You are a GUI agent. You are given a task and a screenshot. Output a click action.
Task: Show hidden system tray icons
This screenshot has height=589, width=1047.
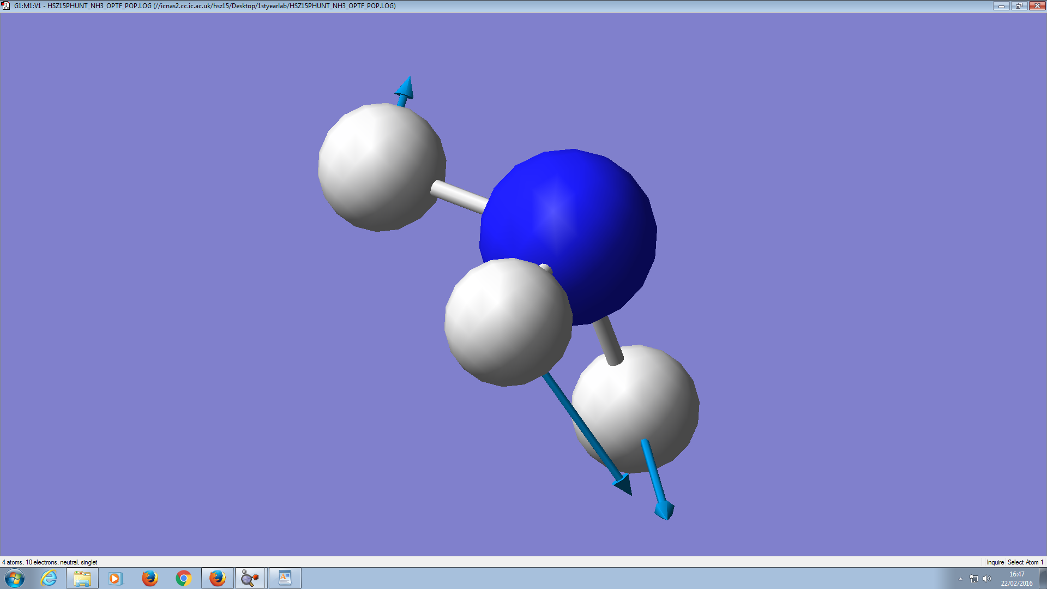tap(960, 579)
